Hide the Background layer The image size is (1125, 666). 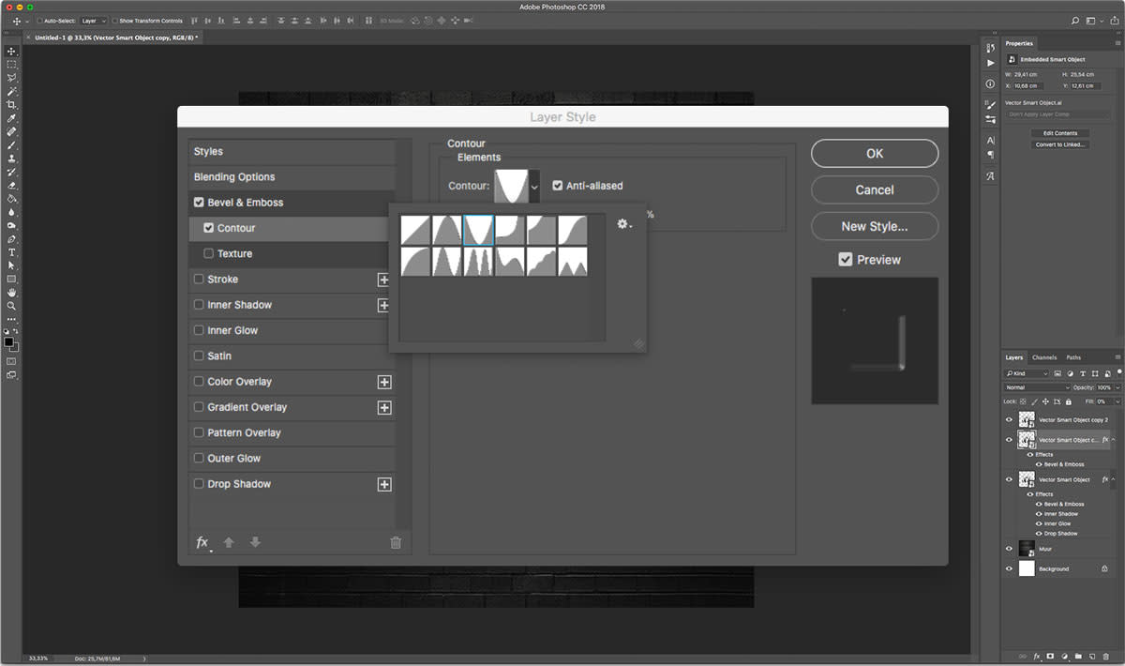click(1009, 568)
